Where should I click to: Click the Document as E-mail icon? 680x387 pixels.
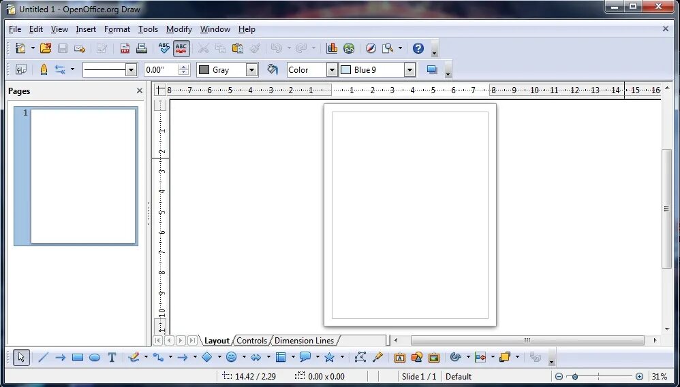[x=80, y=48]
